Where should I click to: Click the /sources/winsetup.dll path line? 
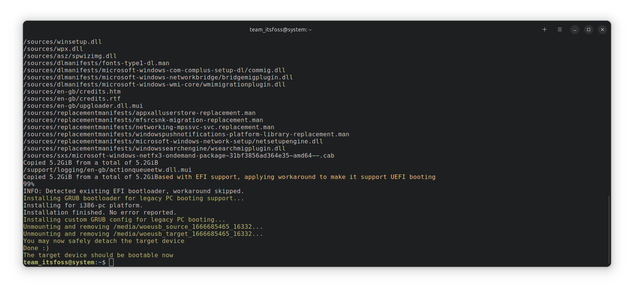[x=63, y=42]
